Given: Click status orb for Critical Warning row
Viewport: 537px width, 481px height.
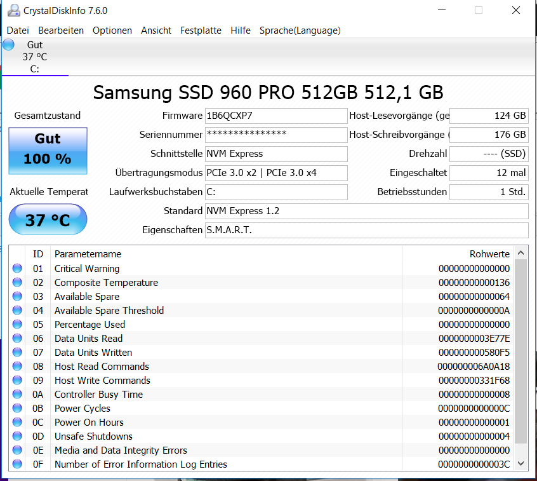Looking at the screenshot, I should click(x=17, y=268).
